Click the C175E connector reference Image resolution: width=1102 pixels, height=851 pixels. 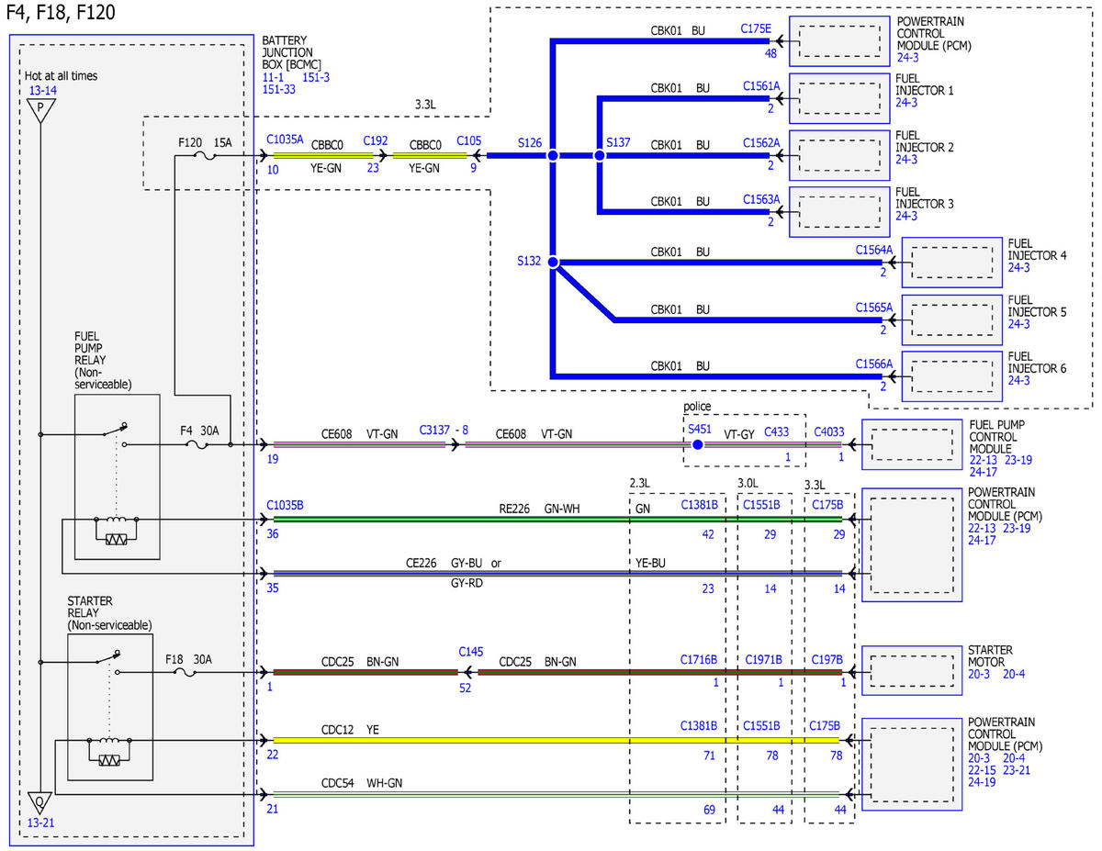coord(757,28)
